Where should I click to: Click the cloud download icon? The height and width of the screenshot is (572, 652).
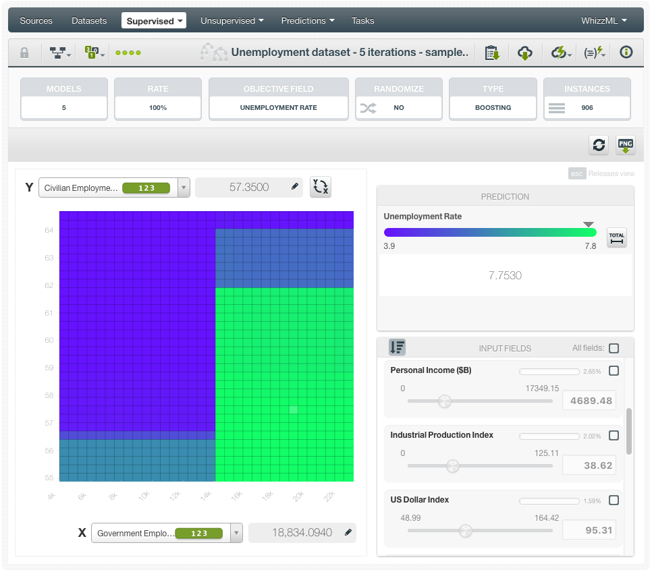click(525, 53)
